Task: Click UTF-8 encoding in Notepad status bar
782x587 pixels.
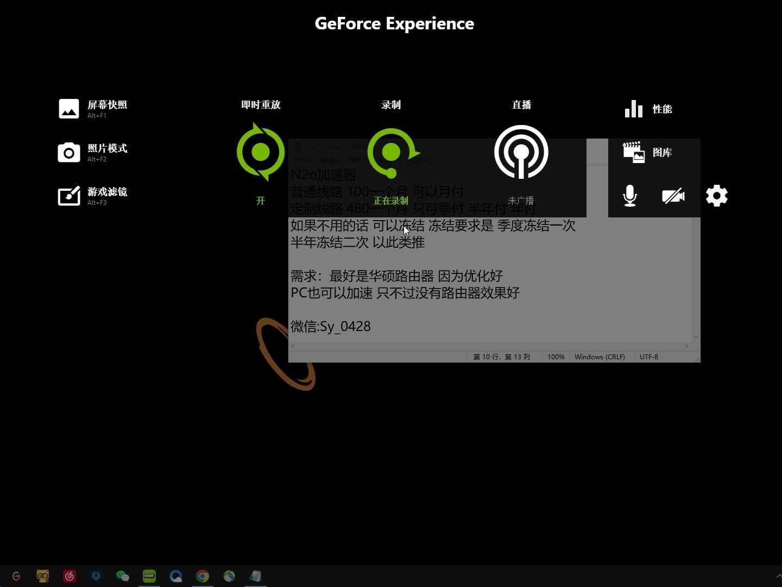Action: (x=649, y=357)
